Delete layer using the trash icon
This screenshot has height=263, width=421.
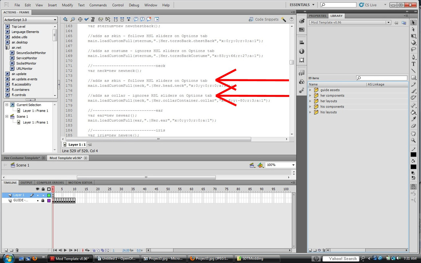click(x=17, y=251)
